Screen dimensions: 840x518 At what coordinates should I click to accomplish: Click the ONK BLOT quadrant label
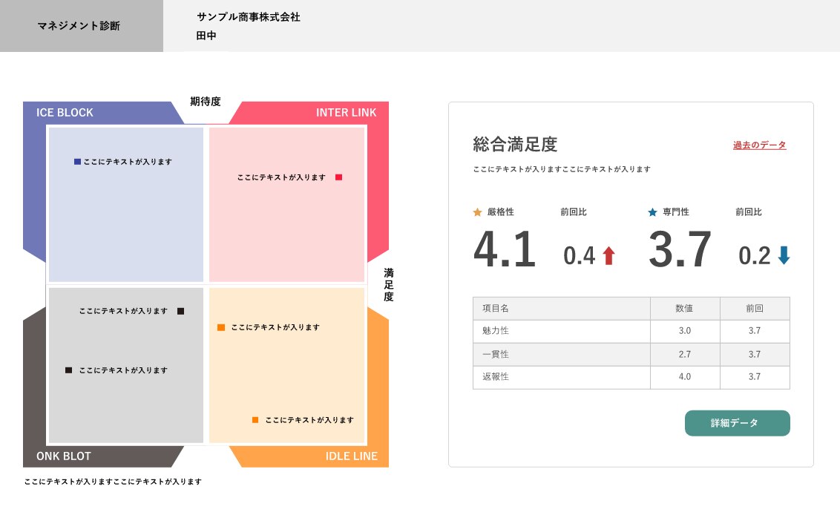pyautogui.click(x=64, y=456)
